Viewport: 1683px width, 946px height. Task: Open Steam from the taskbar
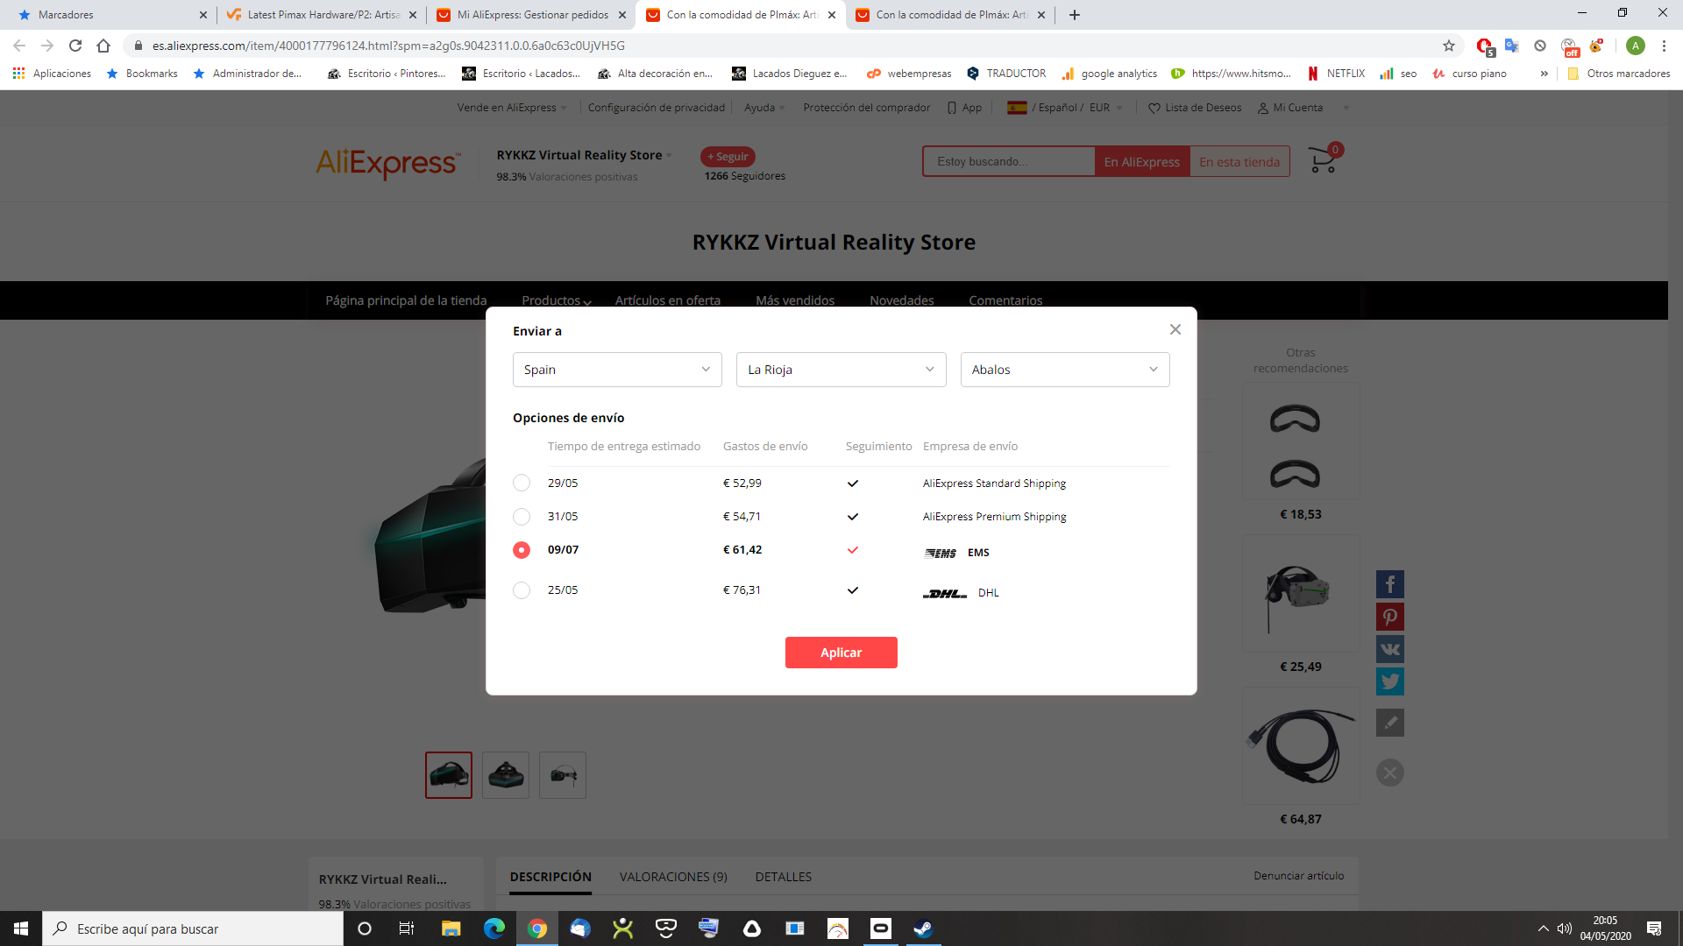tap(922, 928)
